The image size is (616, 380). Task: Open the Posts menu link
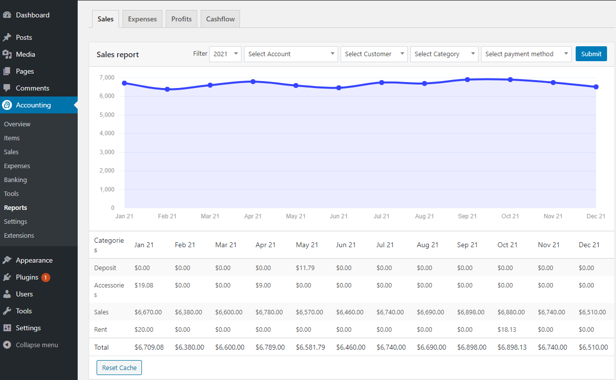(x=24, y=37)
